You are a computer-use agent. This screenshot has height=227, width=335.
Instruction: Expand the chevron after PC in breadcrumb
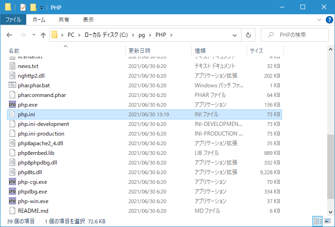79,35
